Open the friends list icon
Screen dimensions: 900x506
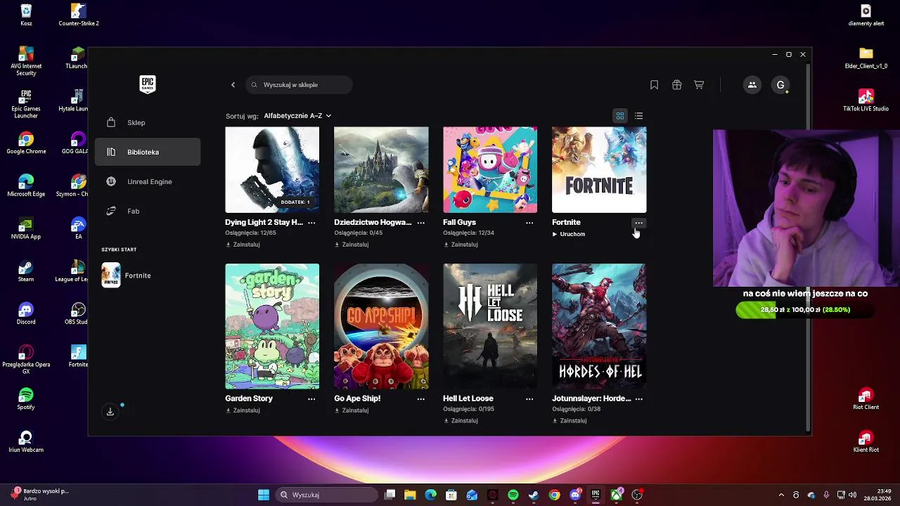(x=752, y=85)
